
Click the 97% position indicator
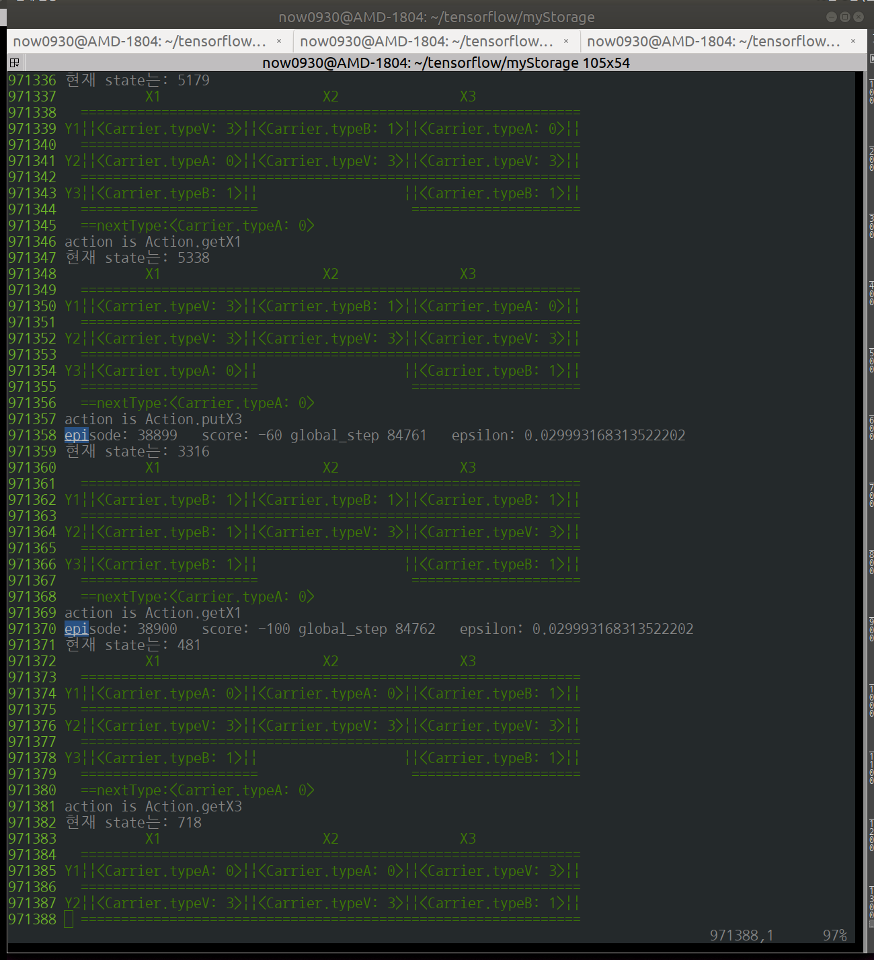pos(834,935)
